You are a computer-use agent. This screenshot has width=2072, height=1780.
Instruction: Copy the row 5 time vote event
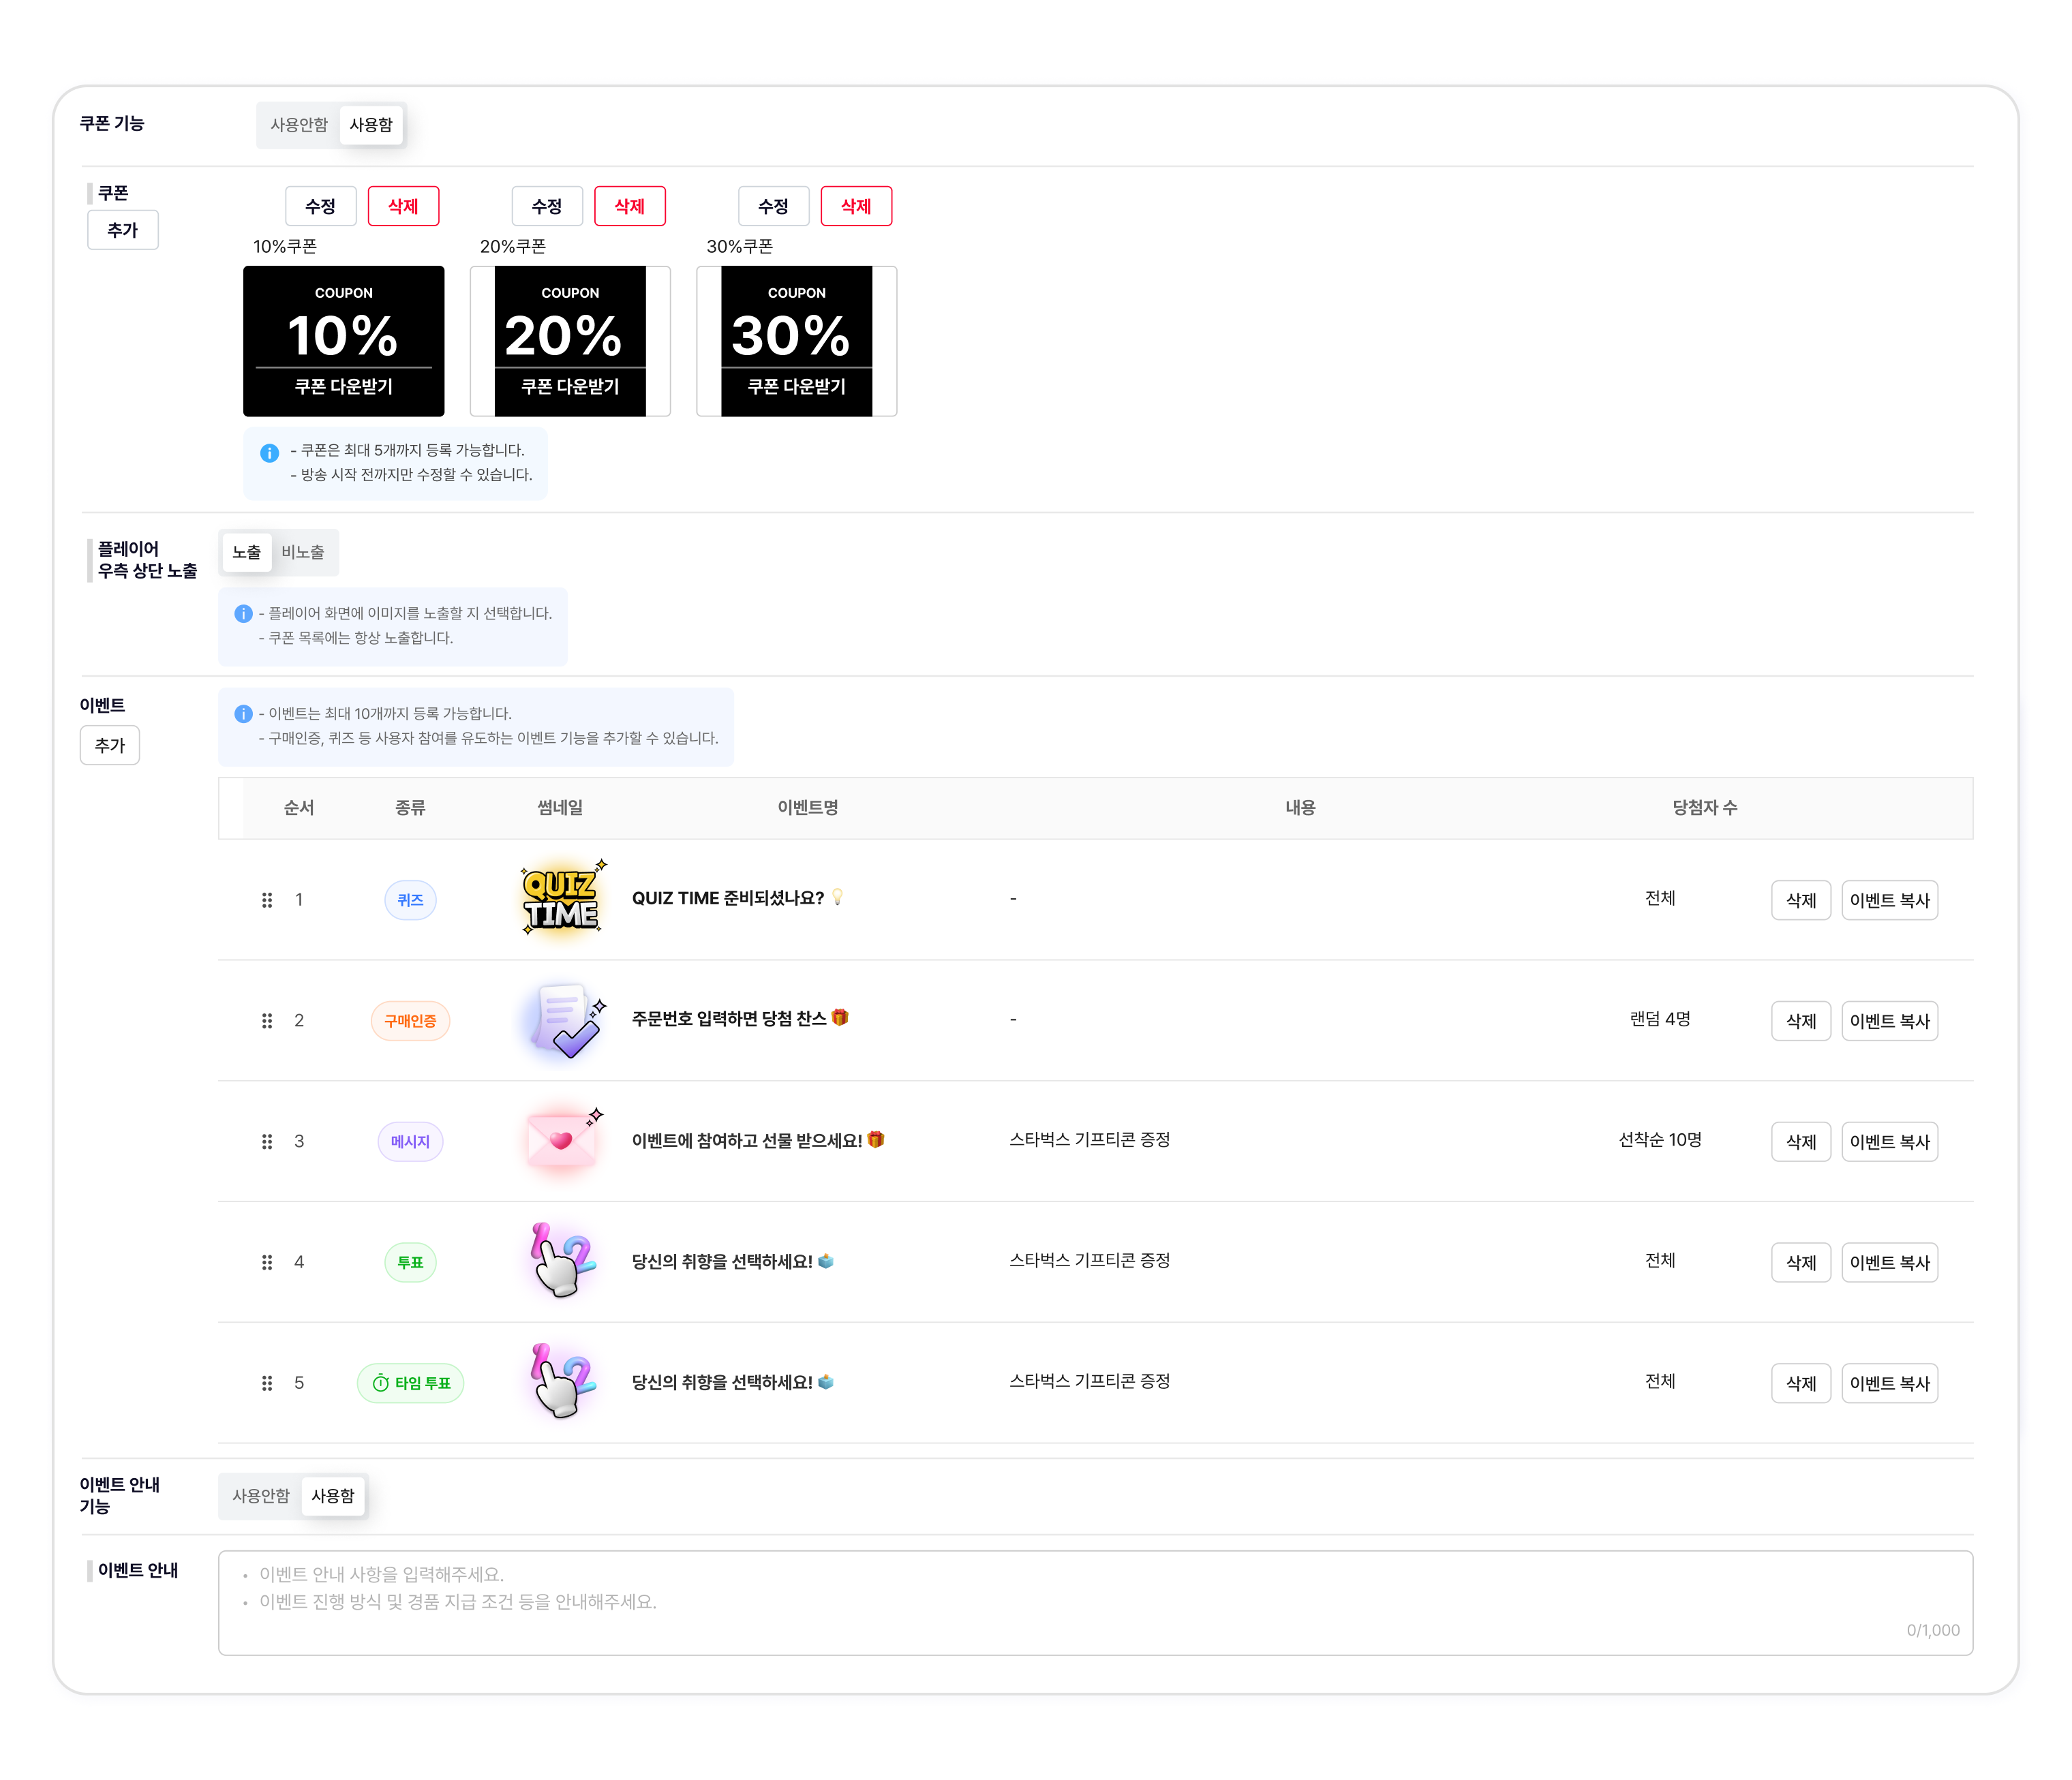point(1890,1383)
